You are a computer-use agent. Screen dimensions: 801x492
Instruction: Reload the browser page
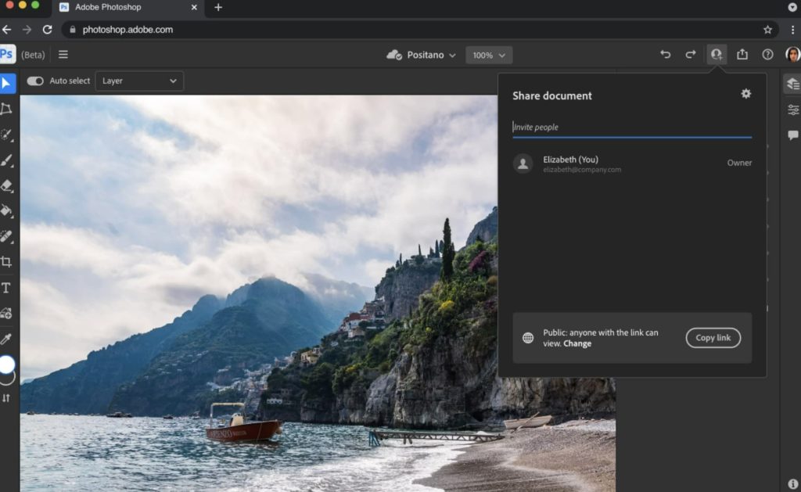[x=47, y=30]
